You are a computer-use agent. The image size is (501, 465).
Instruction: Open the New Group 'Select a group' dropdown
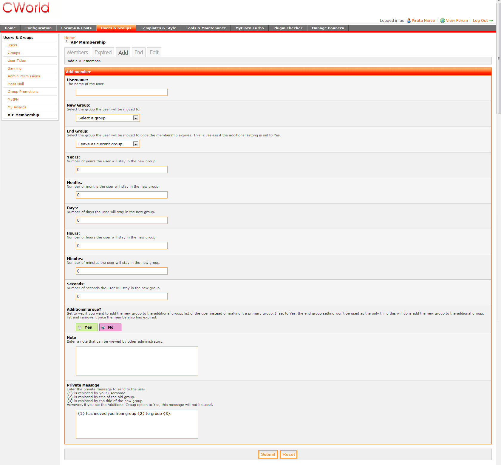pyautogui.click(x=108, y=118)
